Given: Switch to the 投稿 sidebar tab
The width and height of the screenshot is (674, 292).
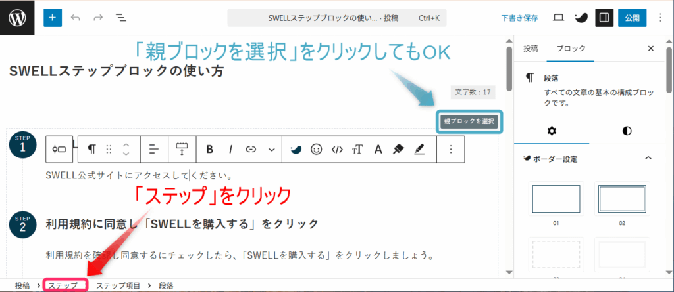Looking at the screenshot, I should pos(531,49).
